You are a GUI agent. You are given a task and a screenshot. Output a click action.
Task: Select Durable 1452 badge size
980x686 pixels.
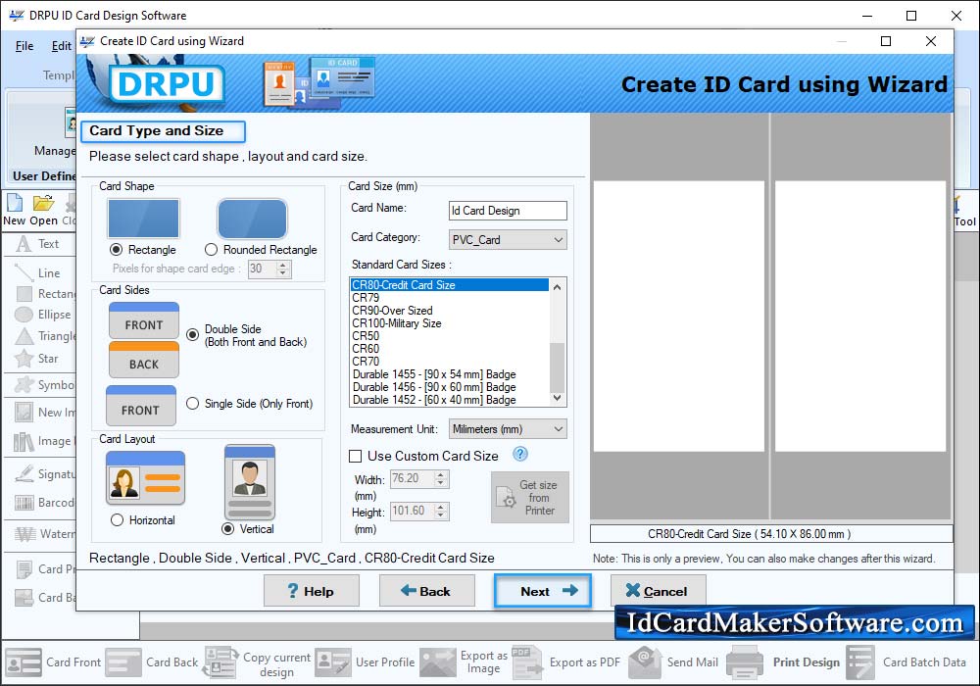[x=450, y=400]
